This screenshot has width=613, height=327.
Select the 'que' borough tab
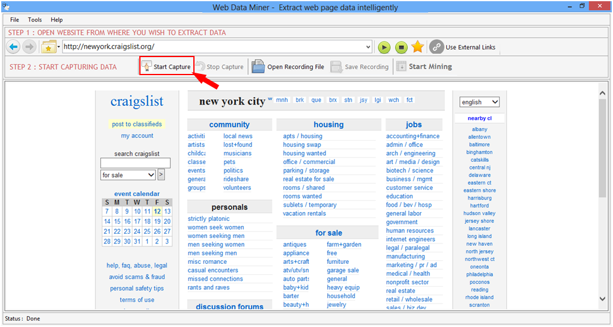(316, 100)
